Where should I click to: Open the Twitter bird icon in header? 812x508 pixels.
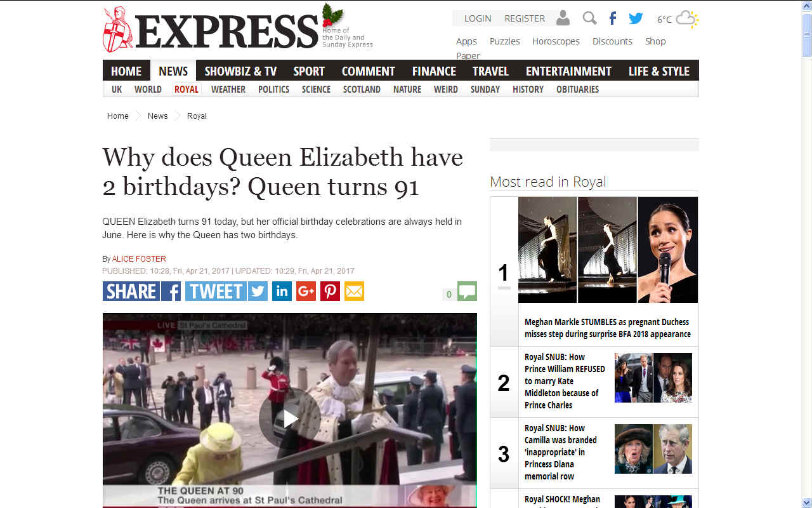pos(636,18)
